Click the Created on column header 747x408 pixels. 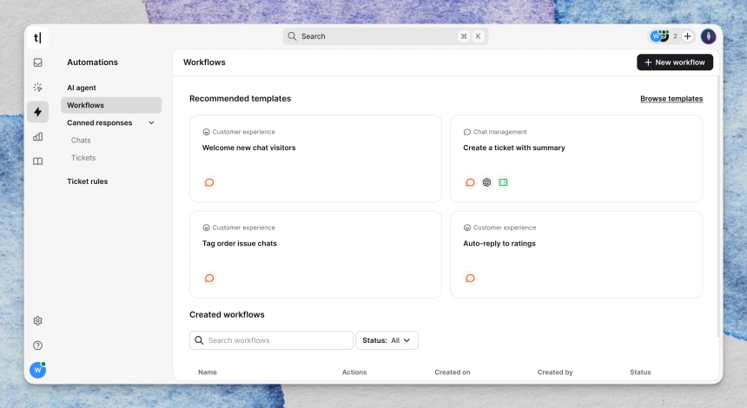click(452, 372)
